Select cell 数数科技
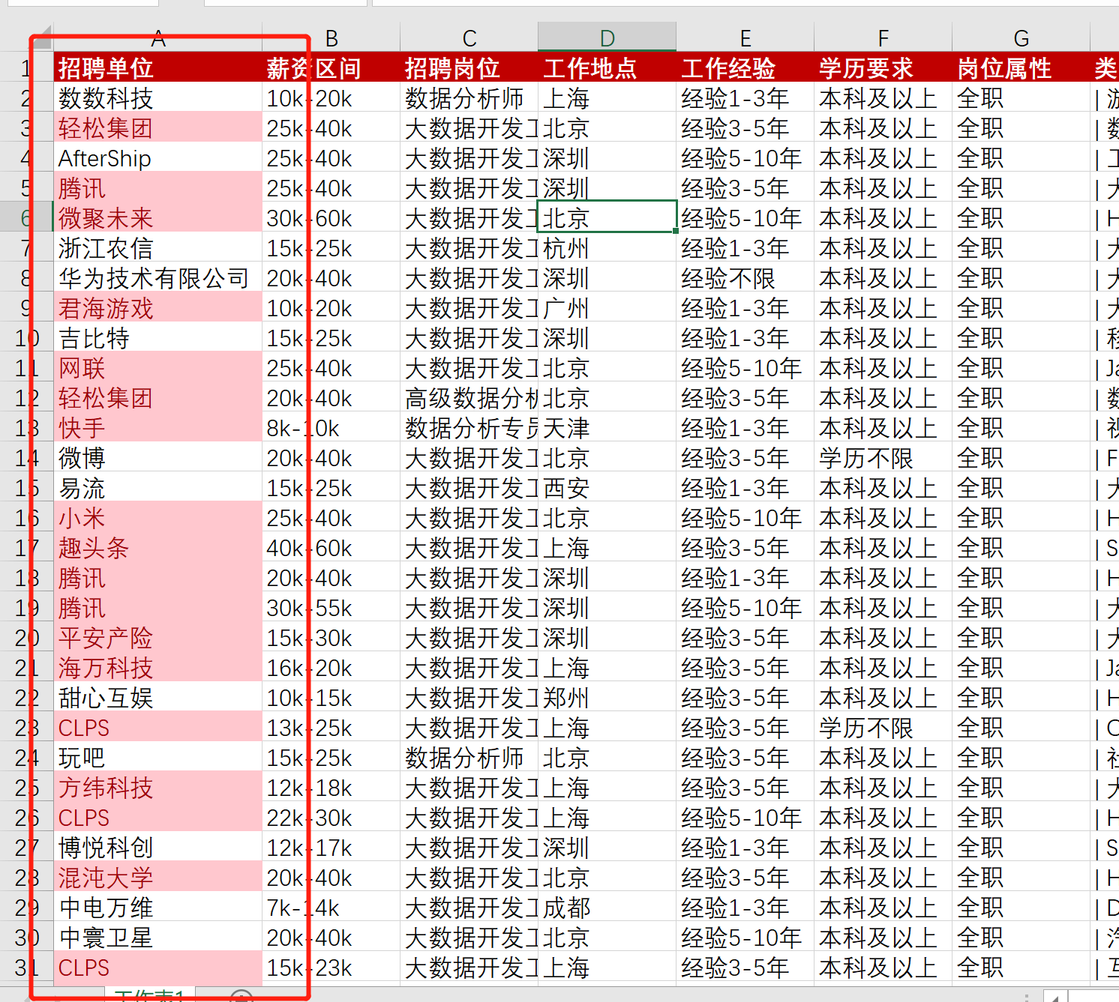Viewport: 1119px width, 1002px height. (157, 98)
